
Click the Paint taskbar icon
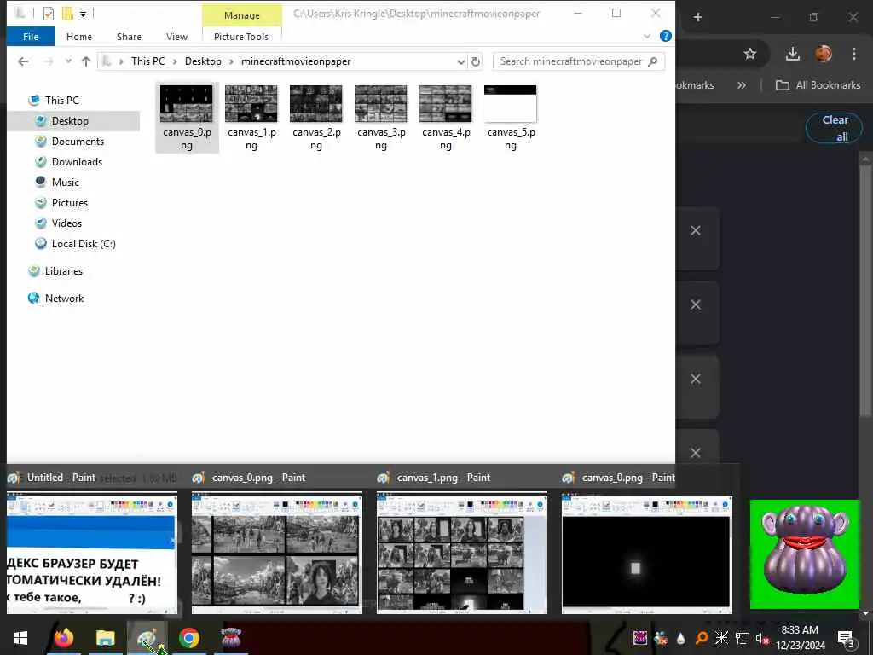147,638
